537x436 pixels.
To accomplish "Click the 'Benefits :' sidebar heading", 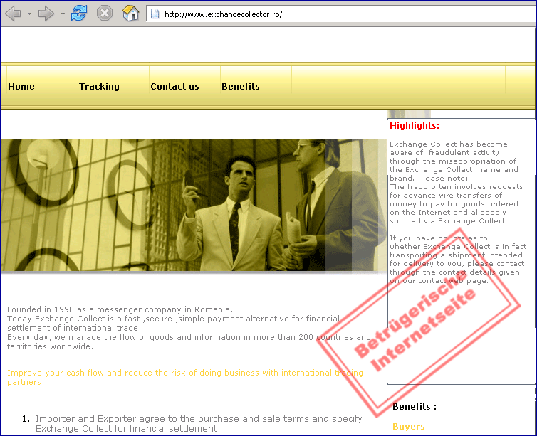I will pos(415,407).
